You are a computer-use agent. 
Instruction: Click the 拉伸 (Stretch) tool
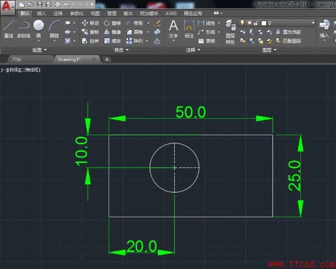tap(90, 41)
